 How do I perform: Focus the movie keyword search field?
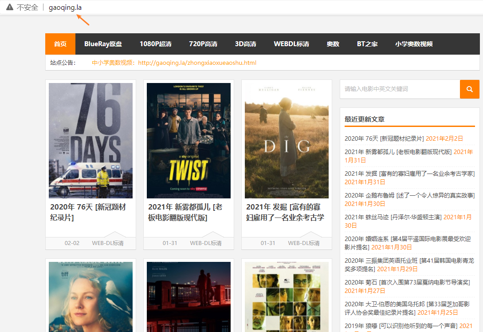tap(399, 89)
